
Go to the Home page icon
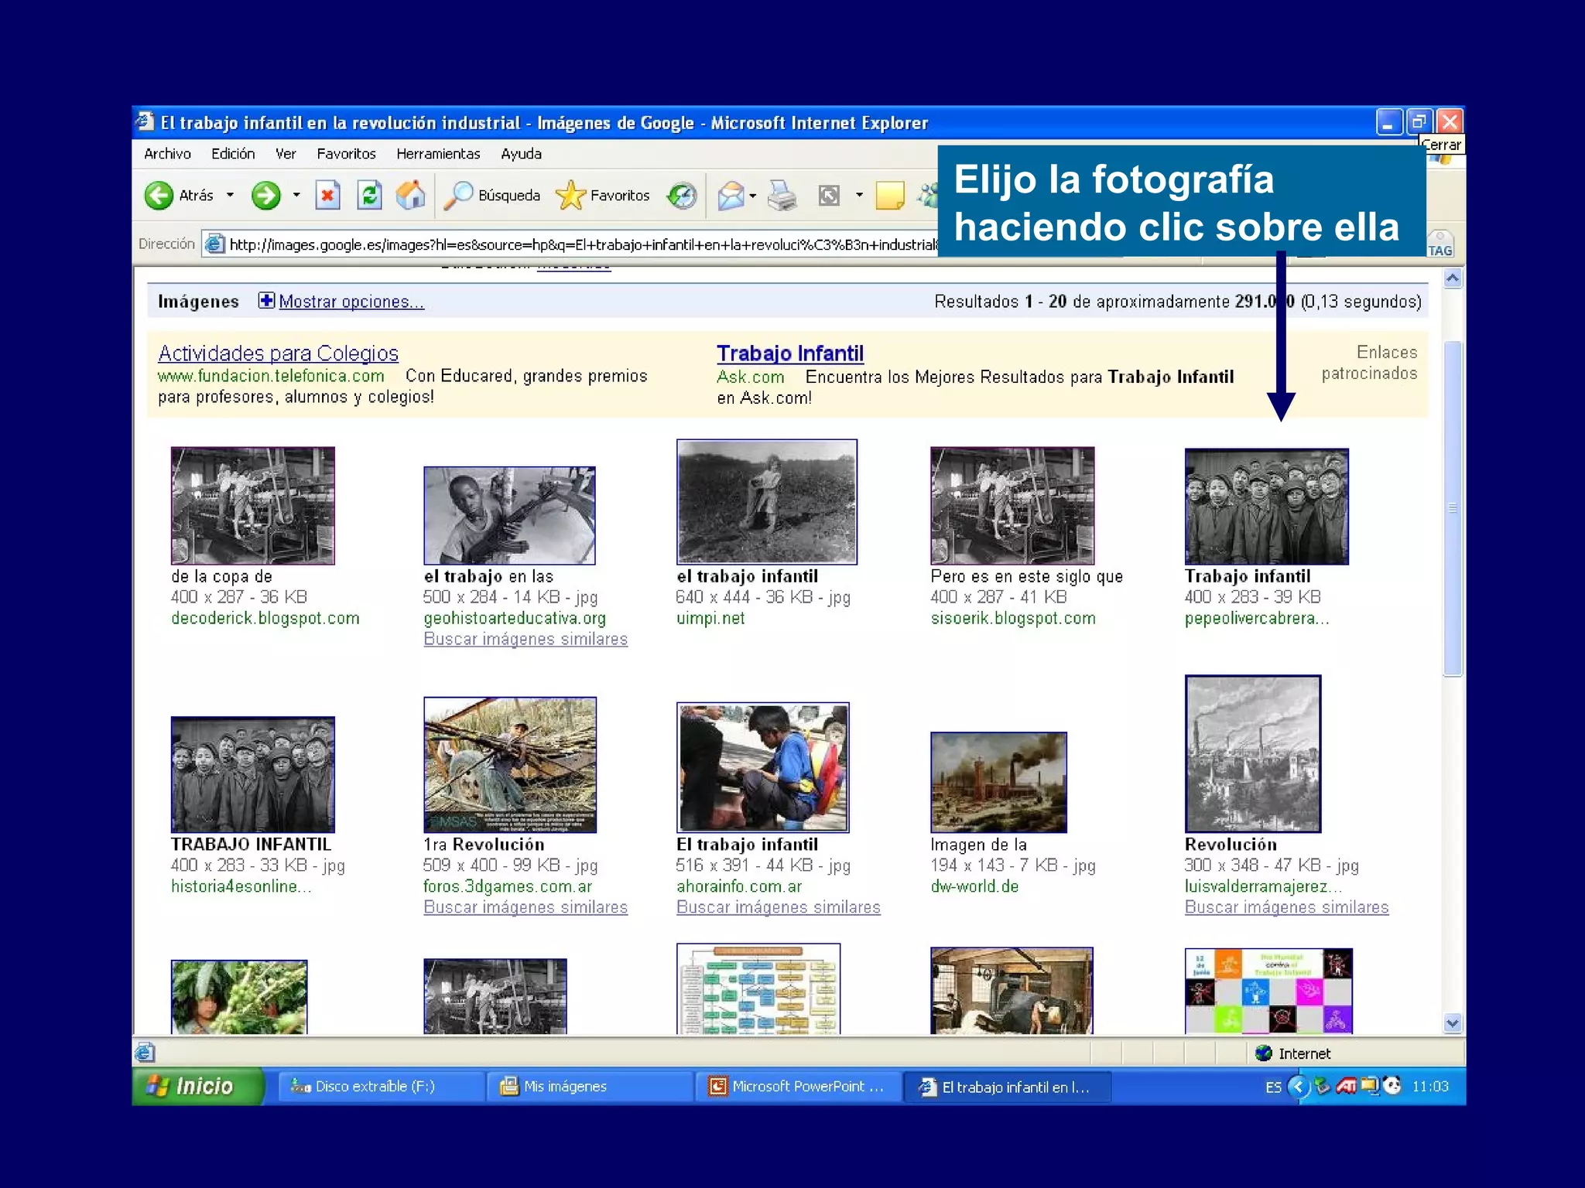[x=410, y=196]
